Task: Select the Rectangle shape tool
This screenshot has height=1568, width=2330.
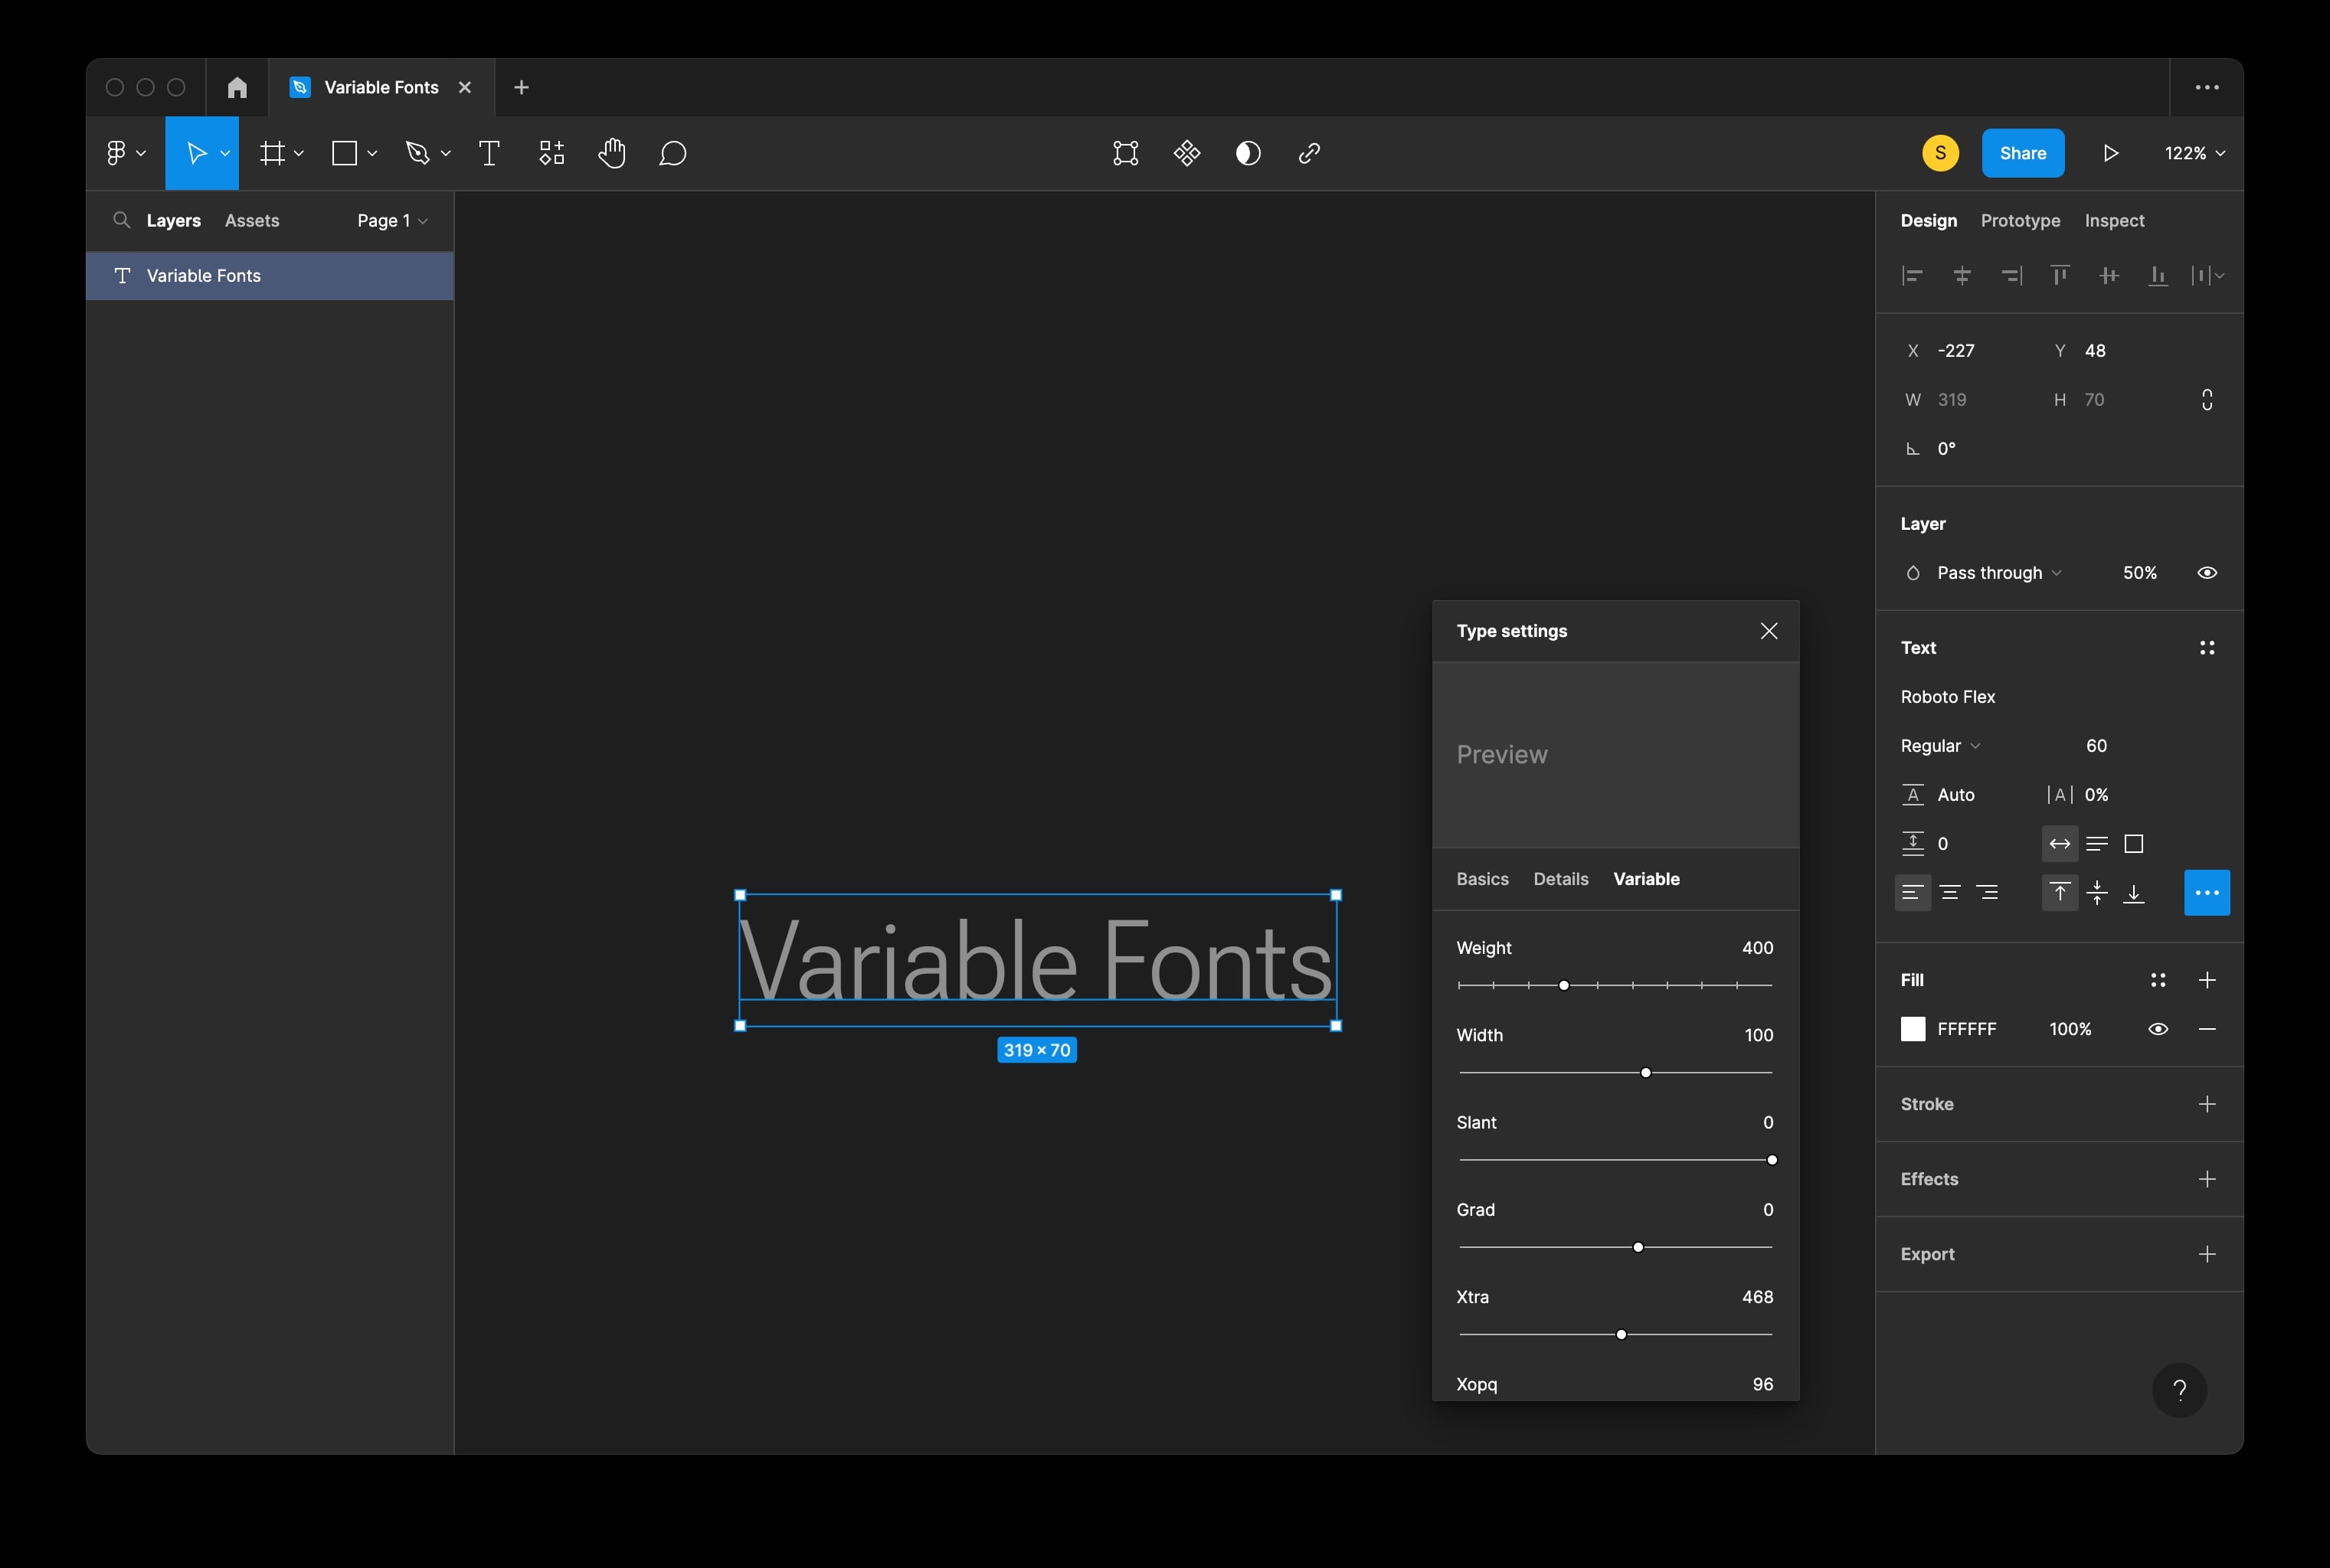Action: click(344, 153)
